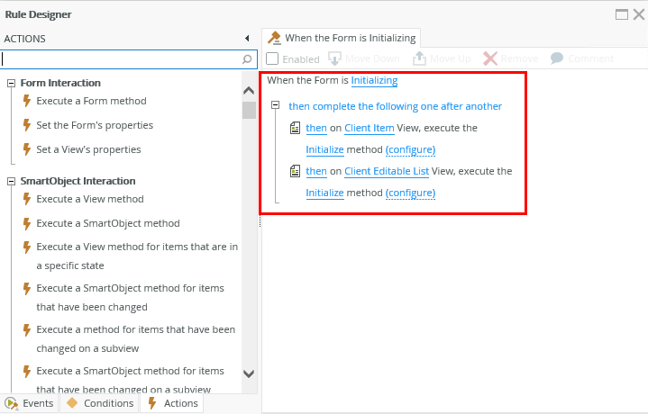Collapse the Actions panel with arrow
This screenshot has height=414, width=648.
[247, 39]
